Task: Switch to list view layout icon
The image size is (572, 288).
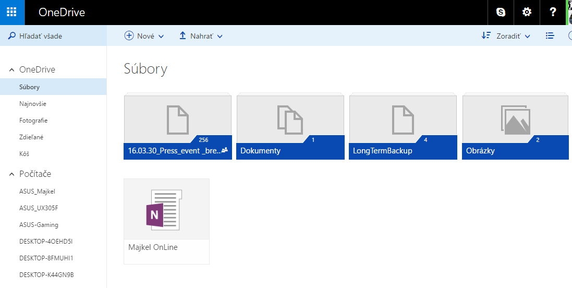Action: 550,36
